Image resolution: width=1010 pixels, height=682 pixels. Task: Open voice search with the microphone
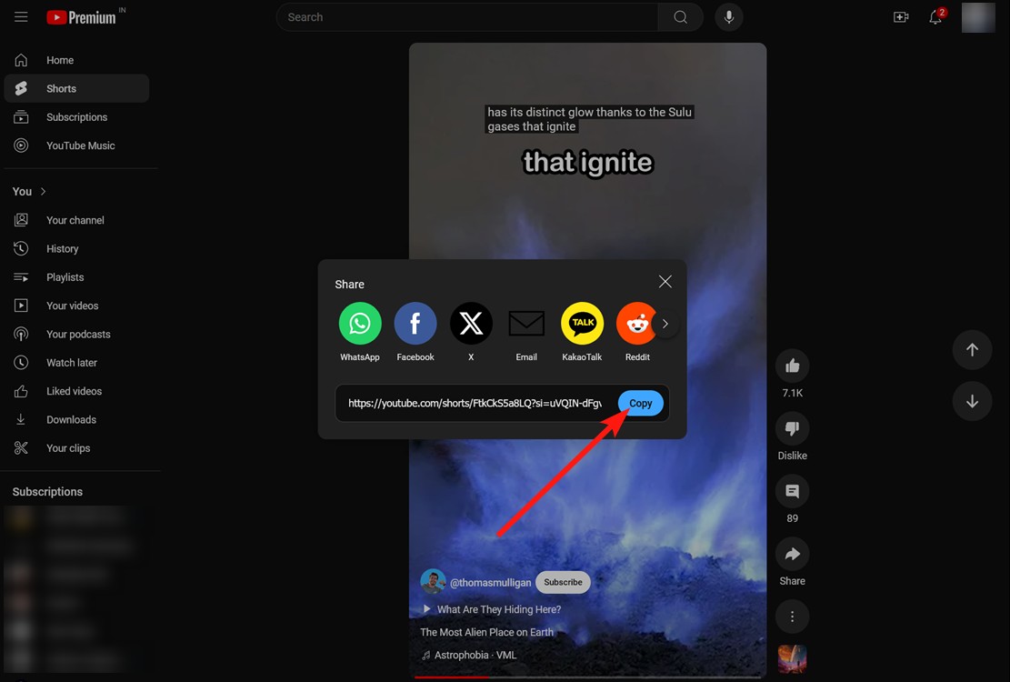click(x=728, y=16)
